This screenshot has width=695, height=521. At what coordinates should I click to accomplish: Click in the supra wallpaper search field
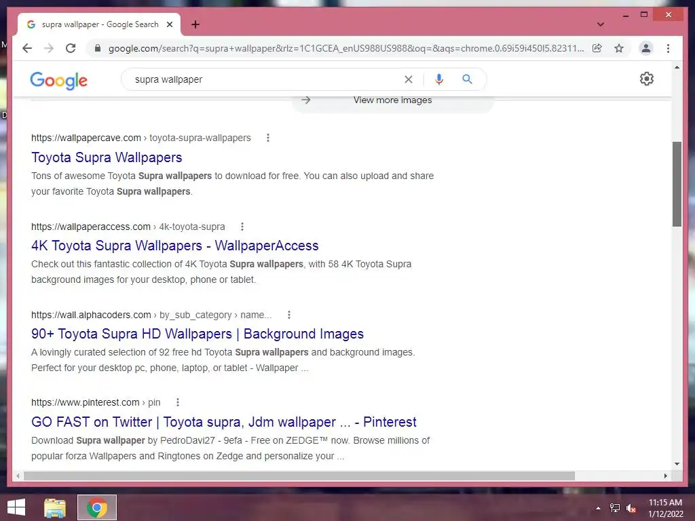pos(266,79)
